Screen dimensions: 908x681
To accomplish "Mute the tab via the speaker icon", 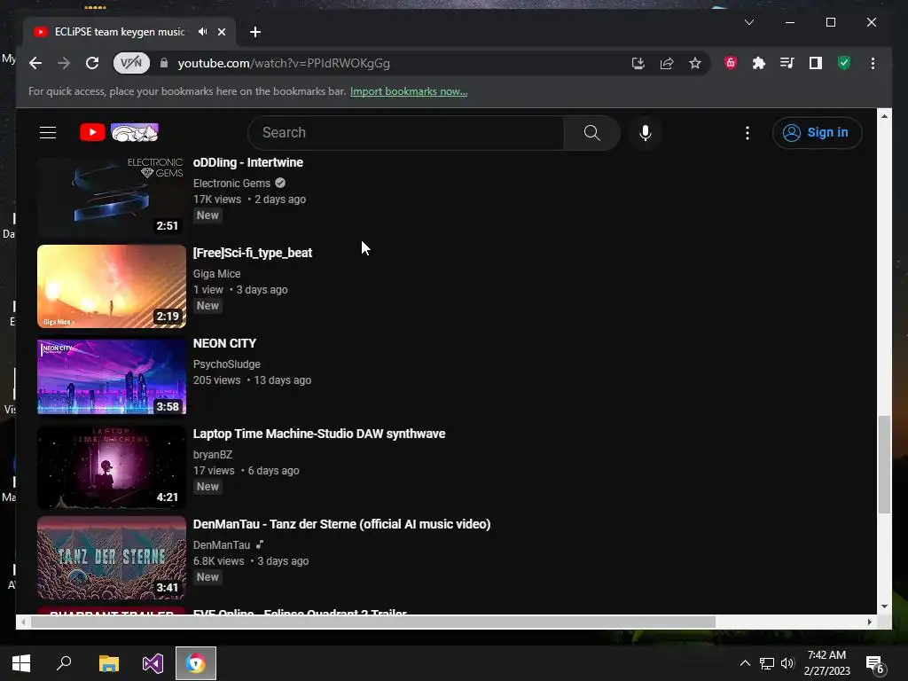I will (202, 32).
